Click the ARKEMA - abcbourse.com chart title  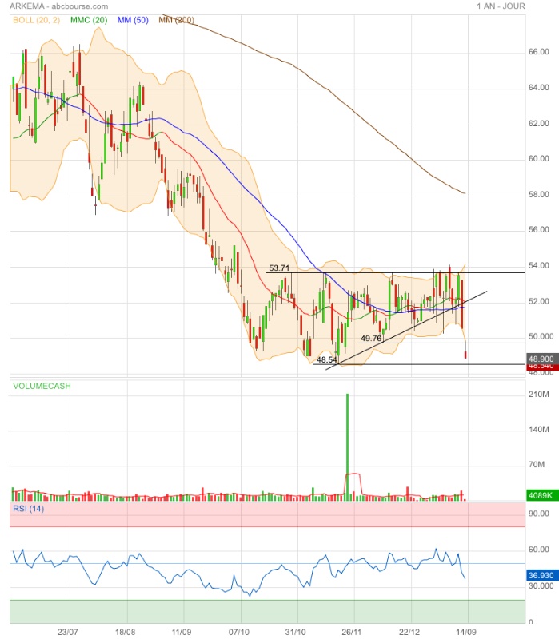pyautogui.click(x=58, y=6)
